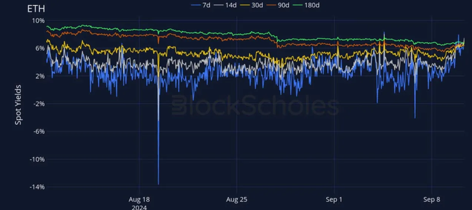Click the -6% y-axis label
Image resolution: width=472 pixels, height=210 pixels.
[x=39, y=131]
